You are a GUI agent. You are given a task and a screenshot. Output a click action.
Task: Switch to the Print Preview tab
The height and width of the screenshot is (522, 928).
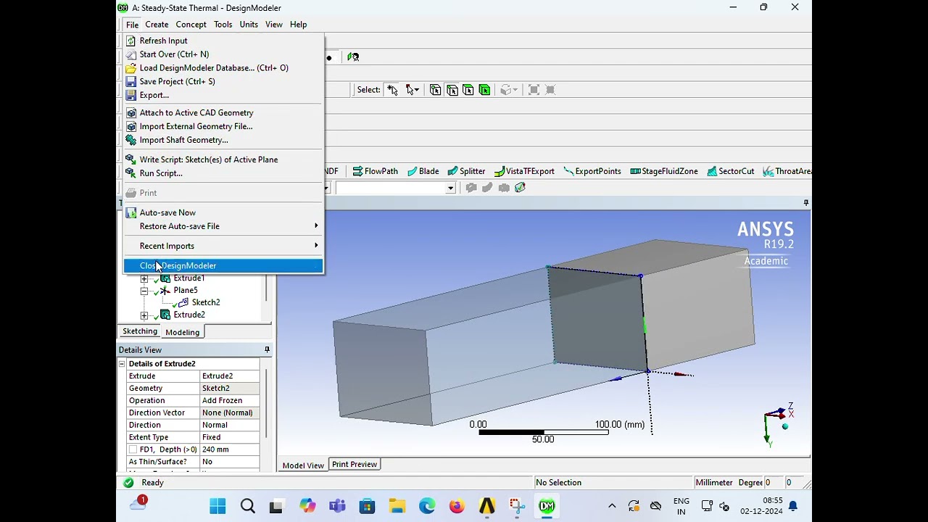(355, 465)
